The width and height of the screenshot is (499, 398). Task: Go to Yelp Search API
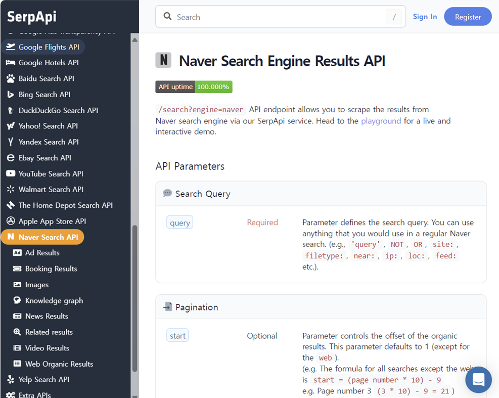pyautogui.click(x=44, y=379)
